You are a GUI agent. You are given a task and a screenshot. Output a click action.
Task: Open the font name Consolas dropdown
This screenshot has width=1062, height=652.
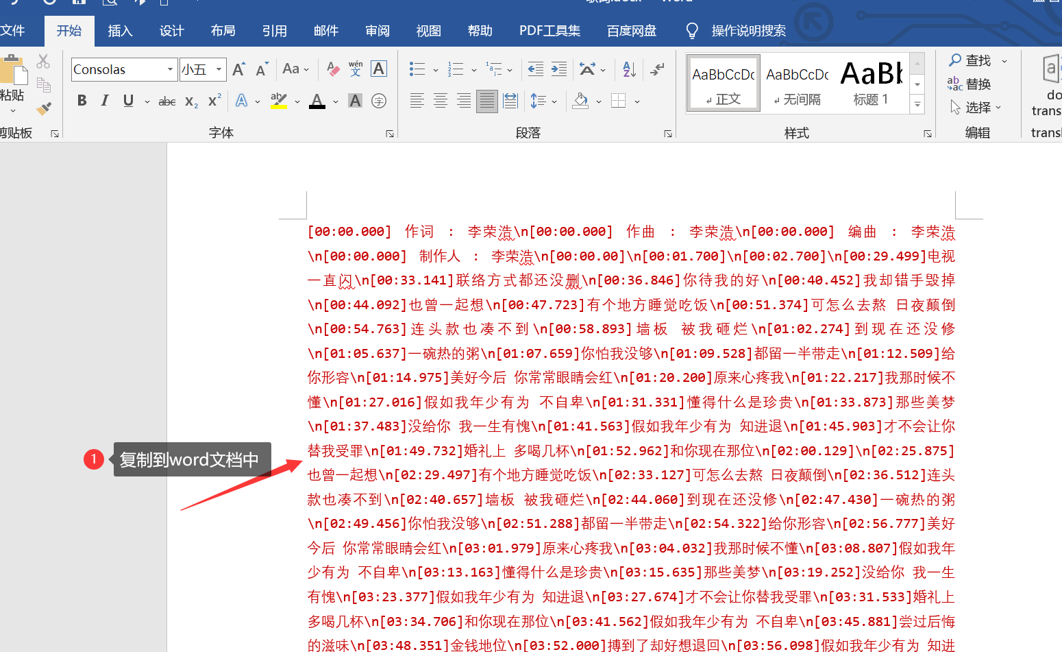(170, 69)
